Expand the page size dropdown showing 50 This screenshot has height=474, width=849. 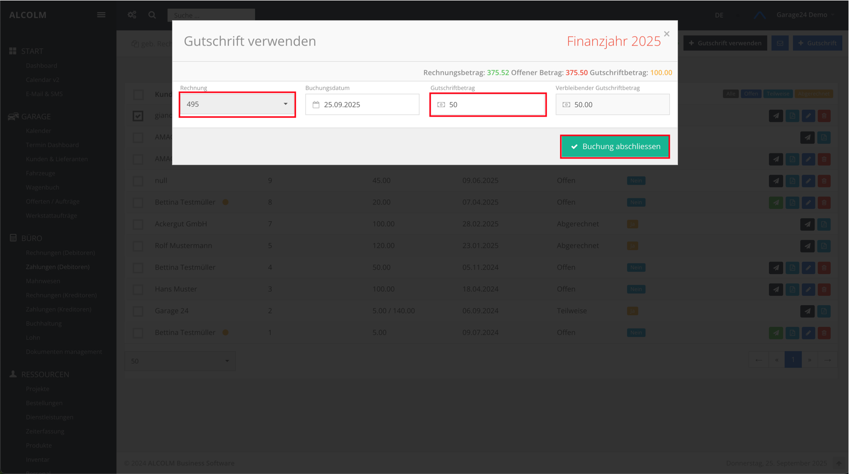click(180, 361)
